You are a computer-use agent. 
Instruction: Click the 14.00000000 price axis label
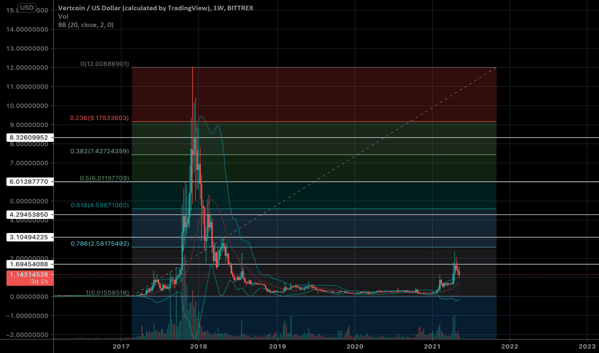coord(28,30)
